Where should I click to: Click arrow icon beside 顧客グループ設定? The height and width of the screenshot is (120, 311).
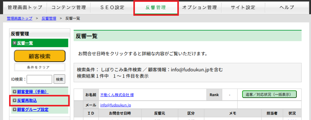[15, 109]
